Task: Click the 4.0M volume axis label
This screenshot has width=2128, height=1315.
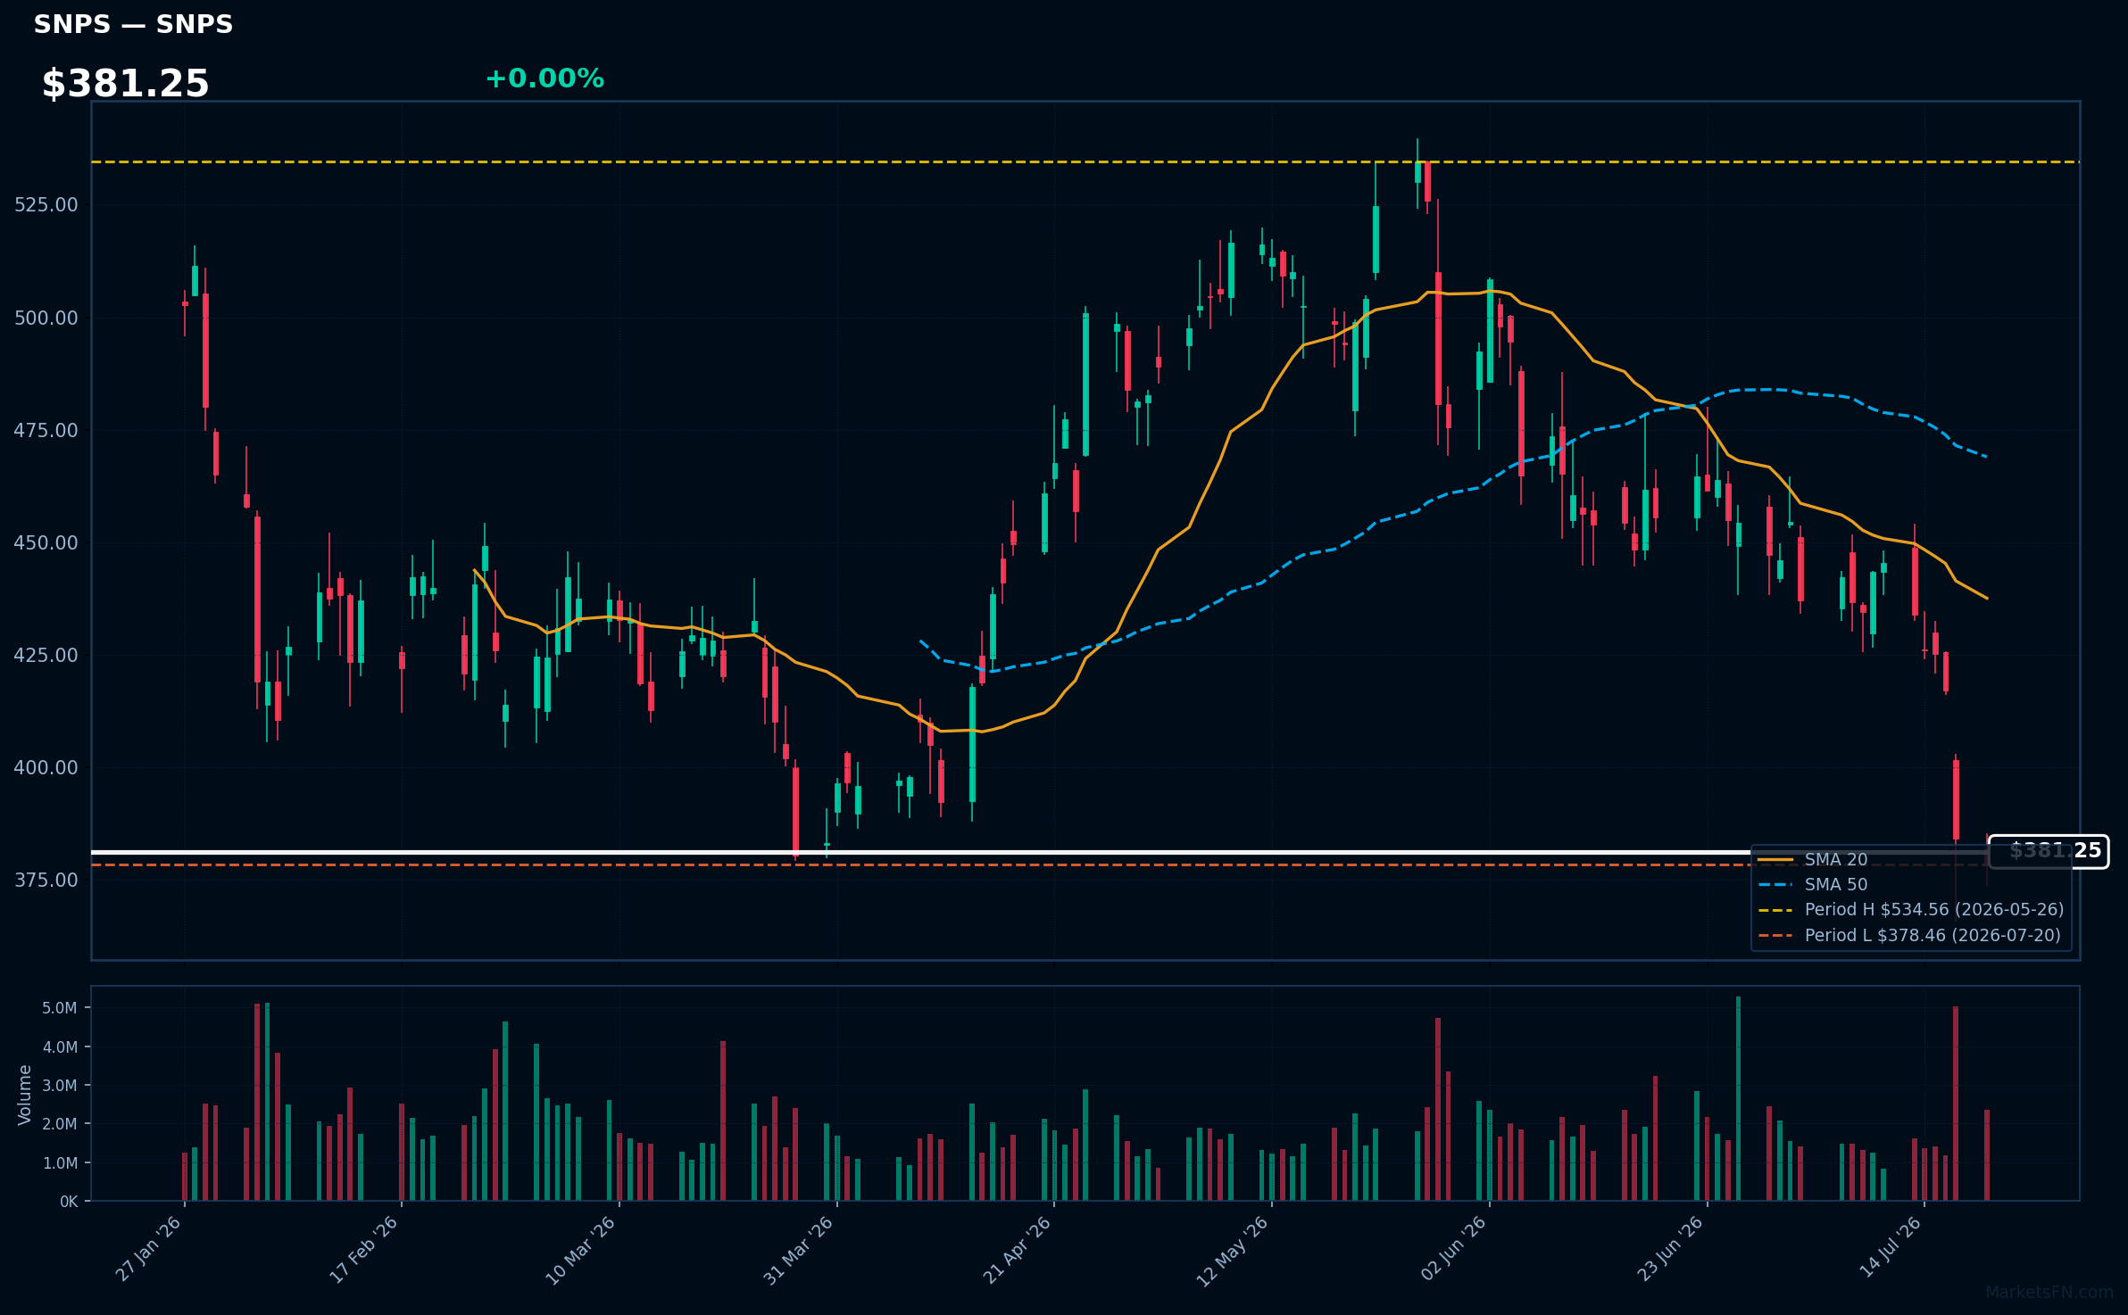Action: (x=60, y=1047)
